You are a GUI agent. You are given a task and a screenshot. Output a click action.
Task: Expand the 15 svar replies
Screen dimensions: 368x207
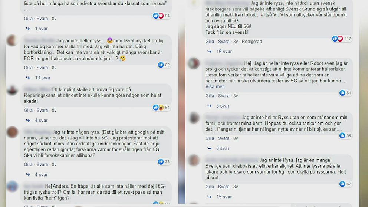224,197
